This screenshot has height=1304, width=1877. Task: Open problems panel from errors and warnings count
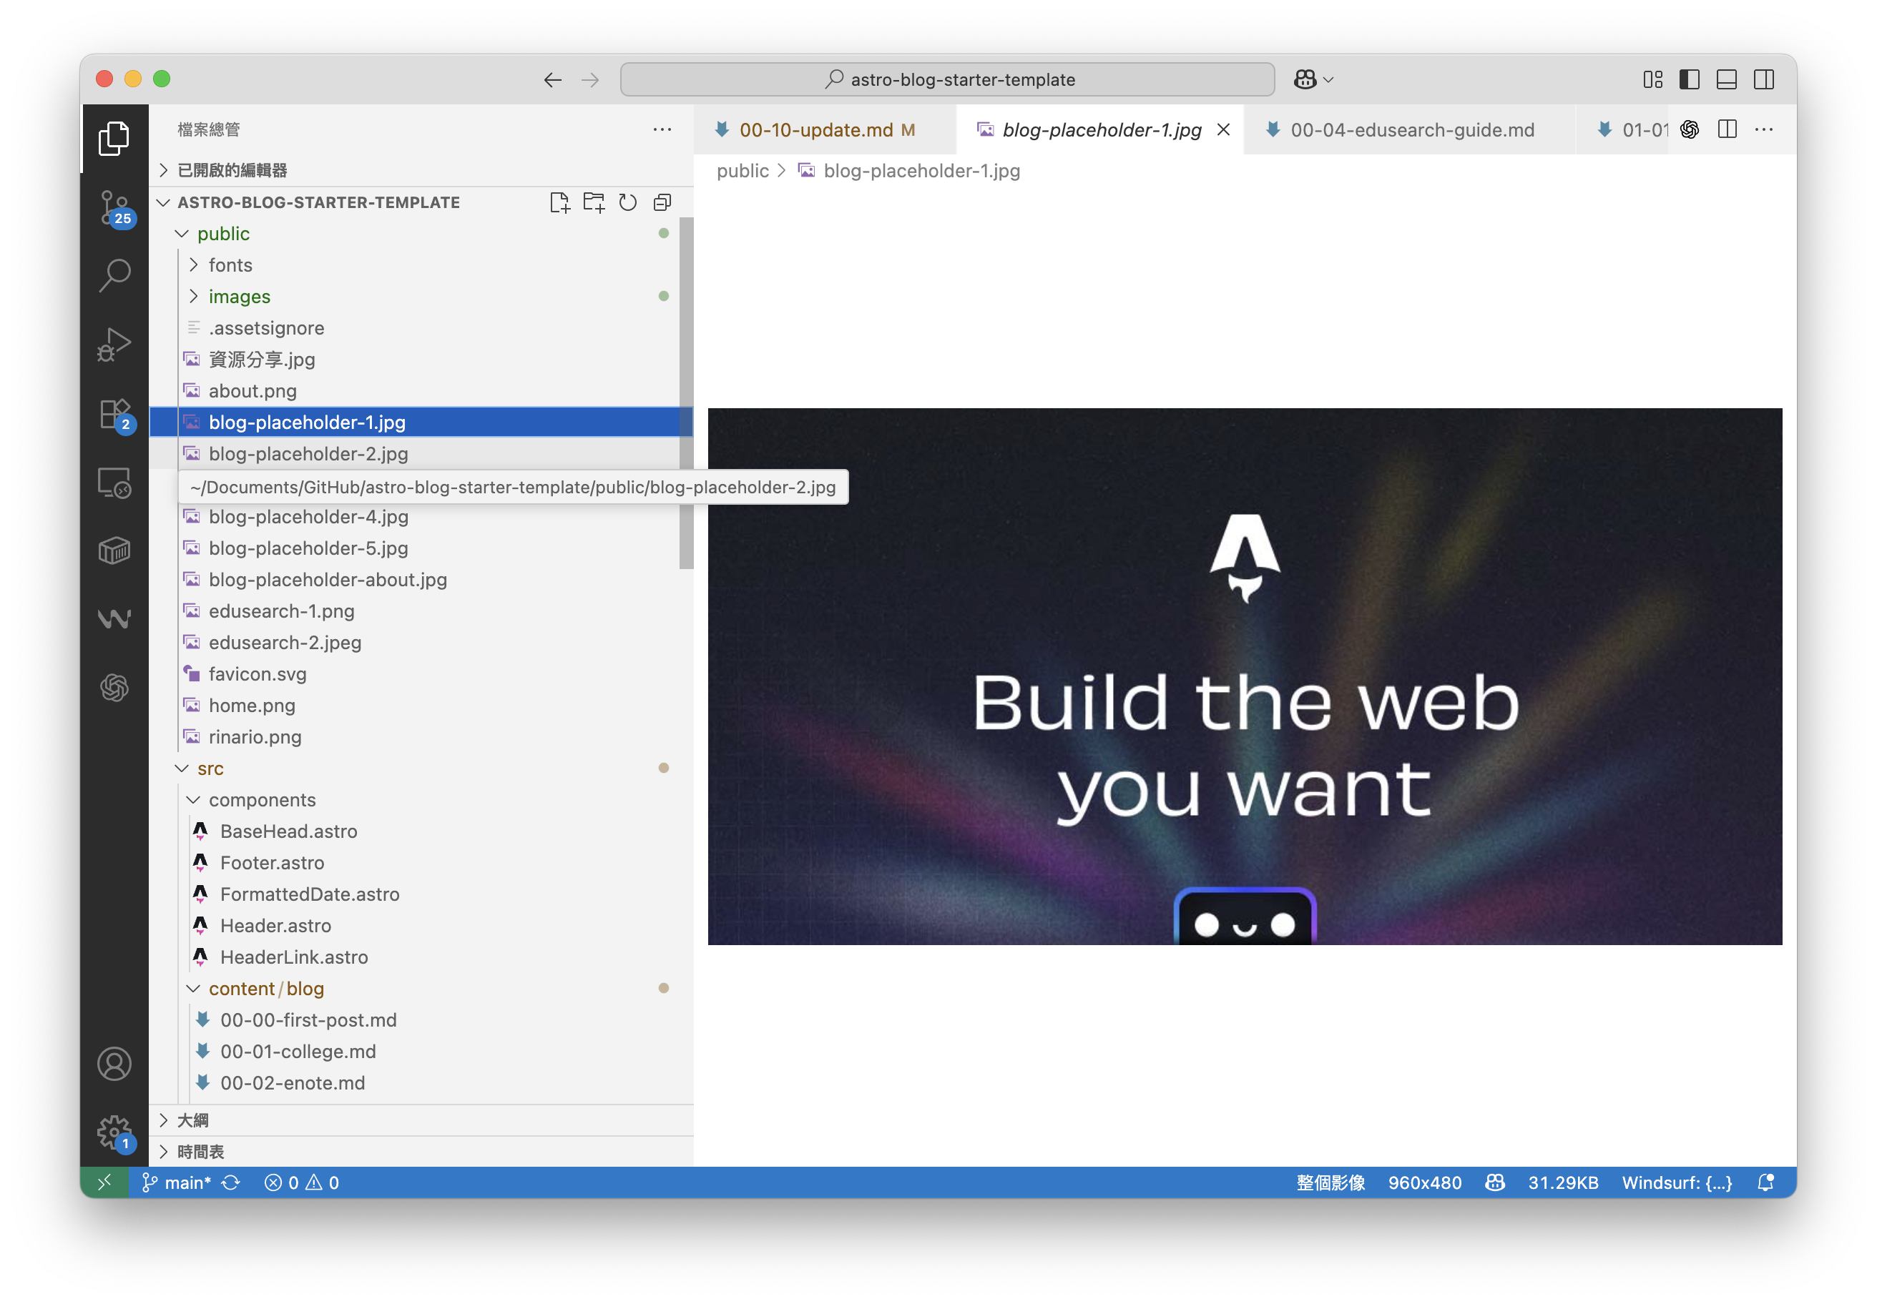(302, 1182)
